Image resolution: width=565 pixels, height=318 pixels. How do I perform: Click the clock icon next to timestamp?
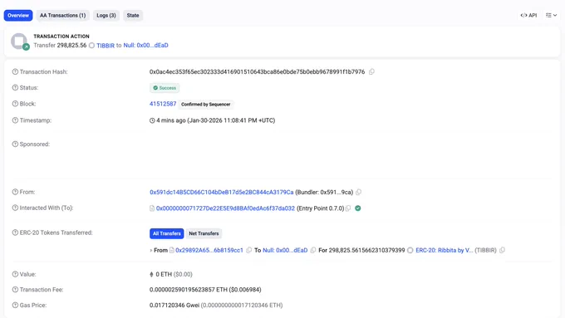click(152, 120)
